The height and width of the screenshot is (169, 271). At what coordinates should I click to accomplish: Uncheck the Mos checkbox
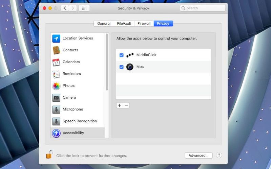[x=122, y=67]
